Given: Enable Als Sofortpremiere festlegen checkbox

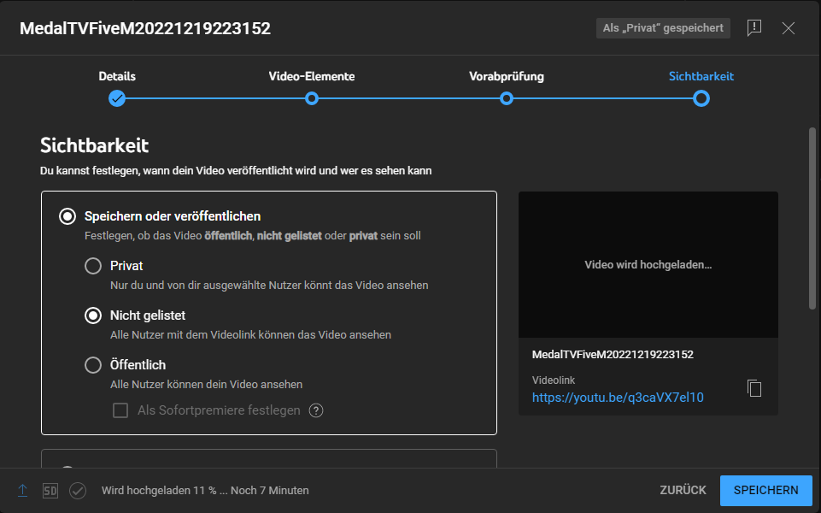Looking at the screenshot, I should [x=120, y=410].
